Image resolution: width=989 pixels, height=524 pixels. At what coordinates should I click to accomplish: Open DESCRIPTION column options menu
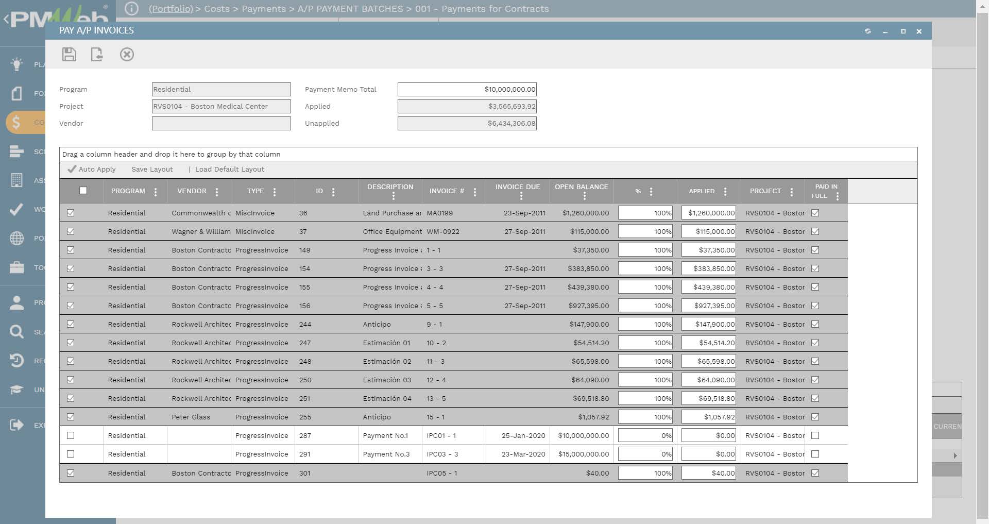[394, 196]
